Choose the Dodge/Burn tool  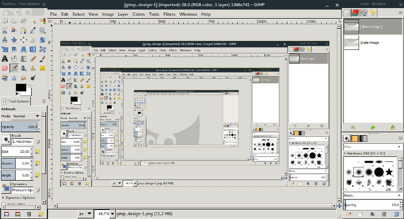(x=33, y=78)
